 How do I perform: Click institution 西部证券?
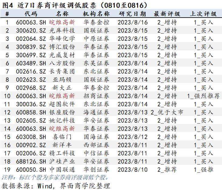click(x=96, y=145)
